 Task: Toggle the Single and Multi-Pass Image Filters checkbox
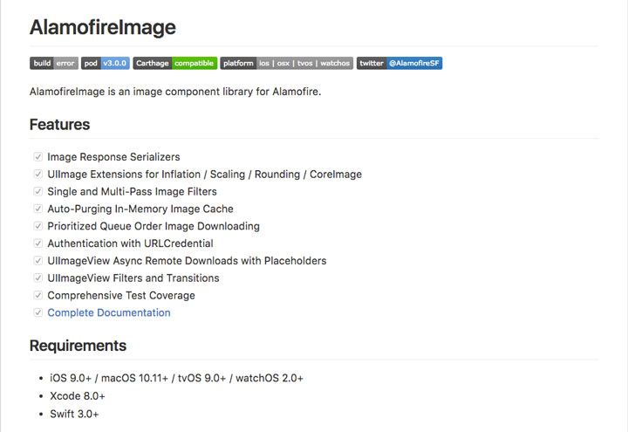38,191
